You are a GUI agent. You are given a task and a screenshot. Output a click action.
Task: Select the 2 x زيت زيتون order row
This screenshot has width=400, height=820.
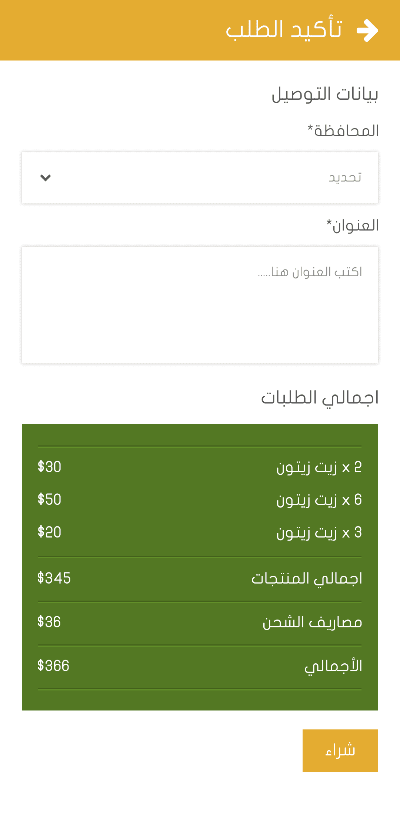(x=200, y=467)
